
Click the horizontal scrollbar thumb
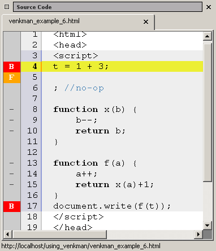pos(59,235)
